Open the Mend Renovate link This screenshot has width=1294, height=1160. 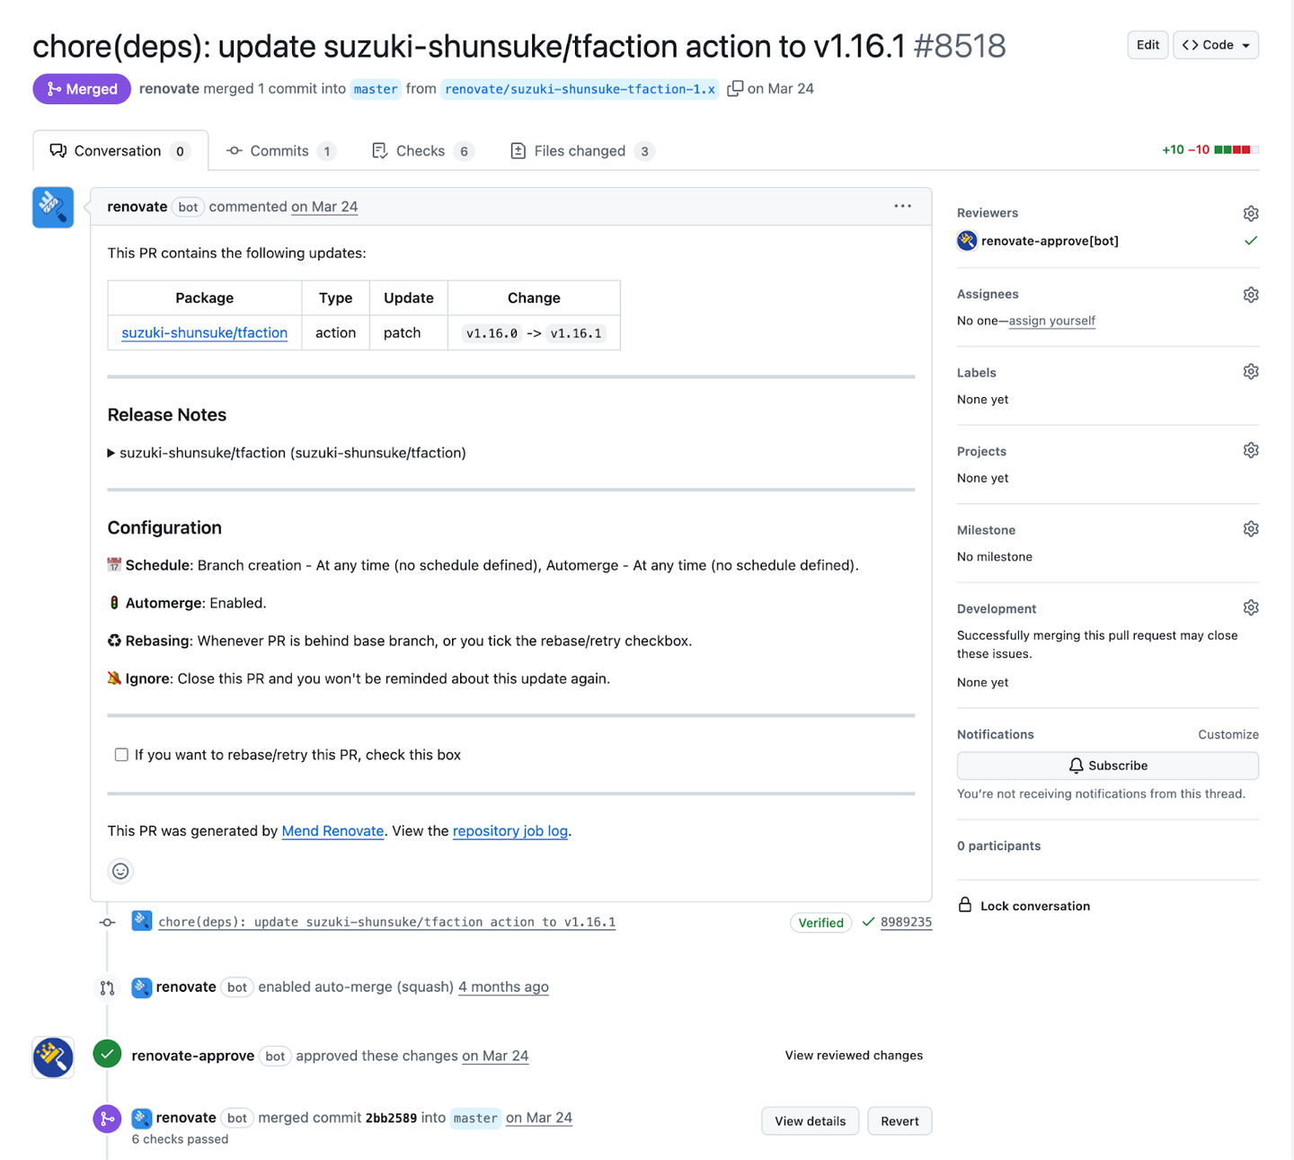[332, 831]
